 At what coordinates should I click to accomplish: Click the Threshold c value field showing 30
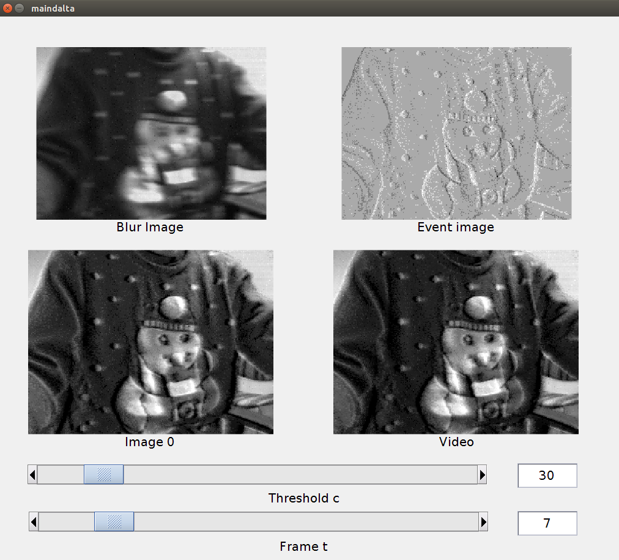point(547,476)
